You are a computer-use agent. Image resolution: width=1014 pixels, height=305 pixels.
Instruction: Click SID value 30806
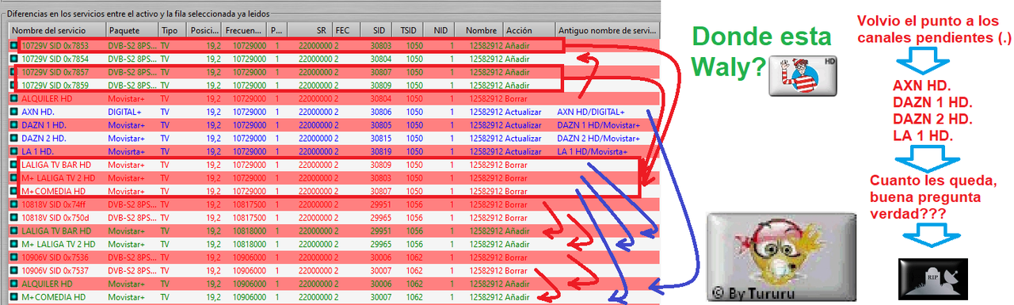(380, 112)
